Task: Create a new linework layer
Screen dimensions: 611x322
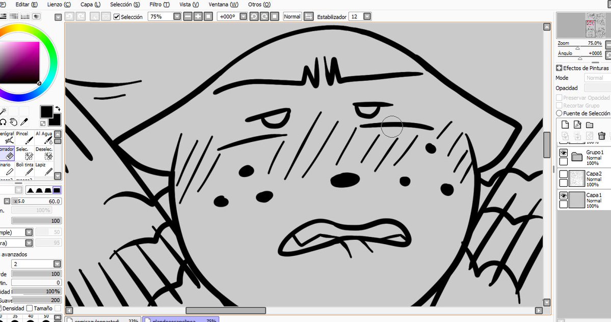Action: tap(577, 125)
